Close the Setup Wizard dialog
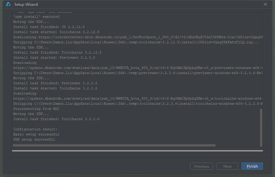Screen dimensions: 275x177 tap(265, 4)
